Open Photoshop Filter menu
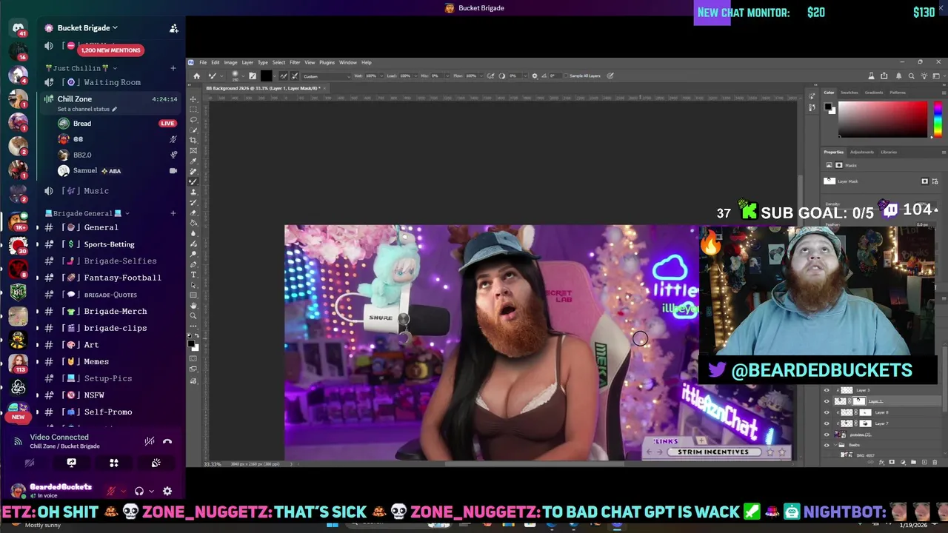This screenshot has width=948, height=533. (295, 62)
